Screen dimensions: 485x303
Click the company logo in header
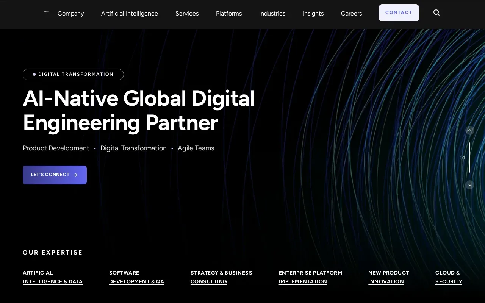pos(46,12)
